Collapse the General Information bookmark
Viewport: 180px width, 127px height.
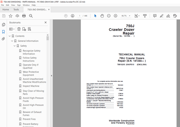(12, 41)
